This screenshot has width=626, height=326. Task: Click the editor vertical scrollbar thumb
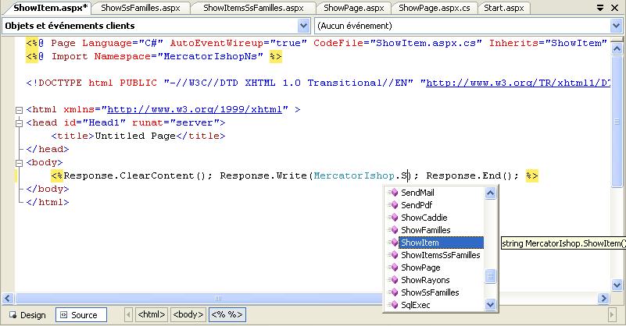pos(617,121)
